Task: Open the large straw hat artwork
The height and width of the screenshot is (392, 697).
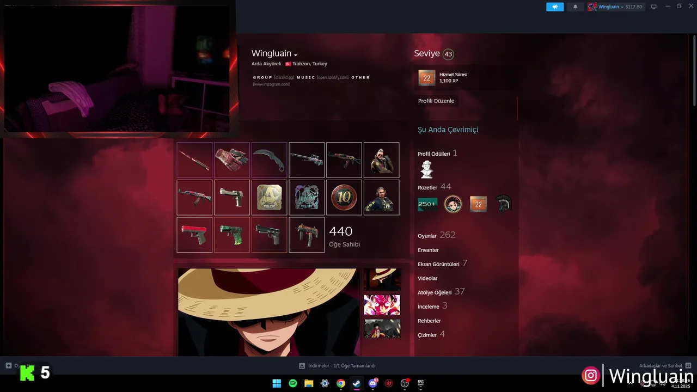Action: 269,313
